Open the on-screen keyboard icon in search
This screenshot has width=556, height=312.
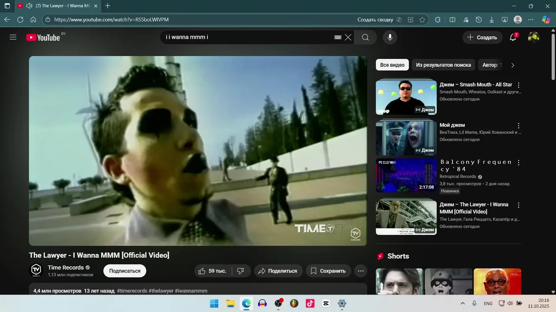click(338, 37)
